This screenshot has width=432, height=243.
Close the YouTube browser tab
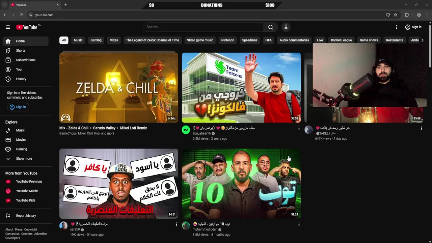click(x=57, y=5)
